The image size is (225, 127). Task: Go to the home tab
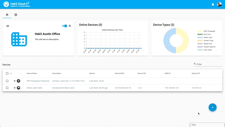pos(7,15)
